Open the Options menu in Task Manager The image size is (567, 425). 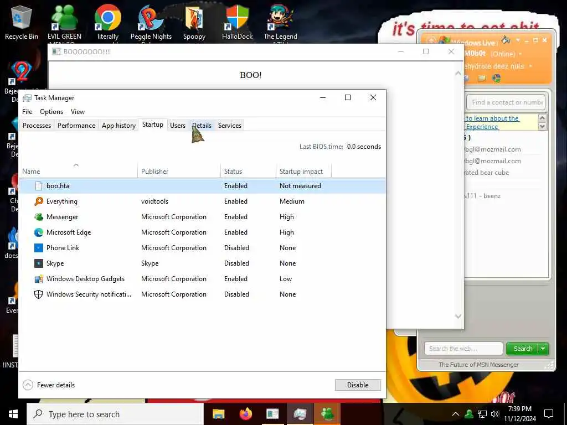[51, 112]
